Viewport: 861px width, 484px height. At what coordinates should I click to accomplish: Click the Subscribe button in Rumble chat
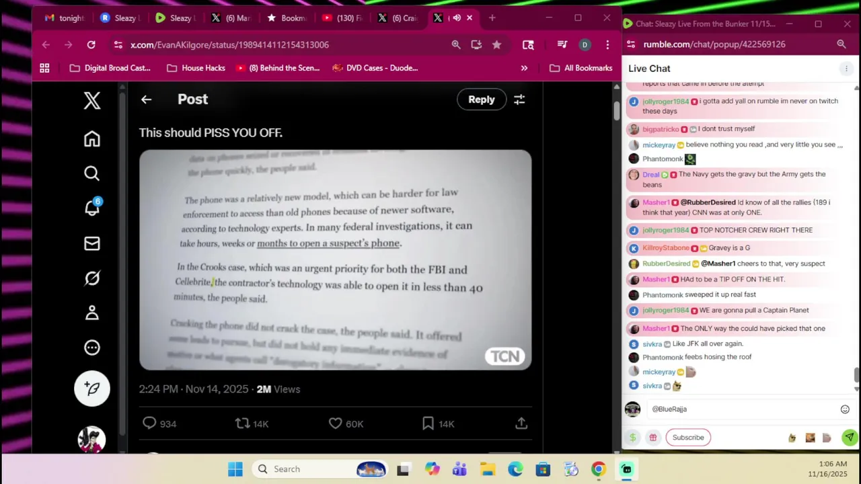pyautogui.click(x=688, y=438)
